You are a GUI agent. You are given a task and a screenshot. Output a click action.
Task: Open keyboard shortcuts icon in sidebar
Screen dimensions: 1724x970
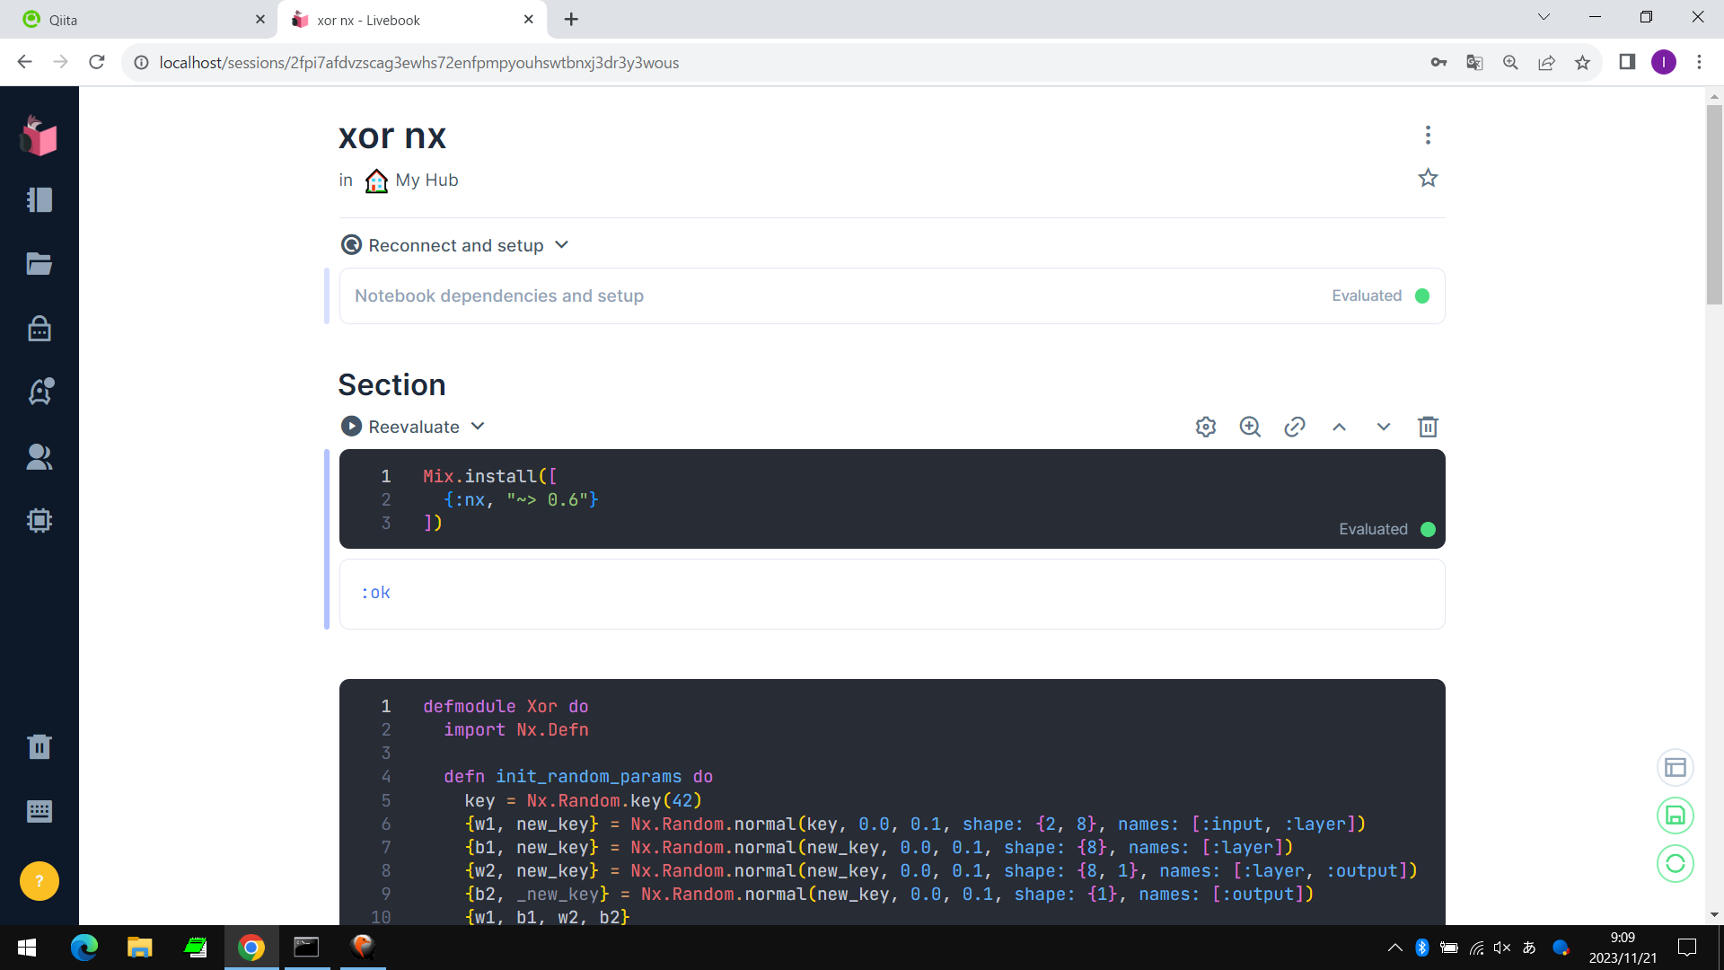[40, 812]
